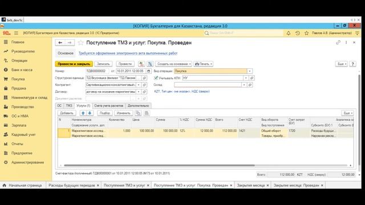The image size is (365, 205).
Task: Open Учитывать КПН linked item icon
Action: [252, 78]
